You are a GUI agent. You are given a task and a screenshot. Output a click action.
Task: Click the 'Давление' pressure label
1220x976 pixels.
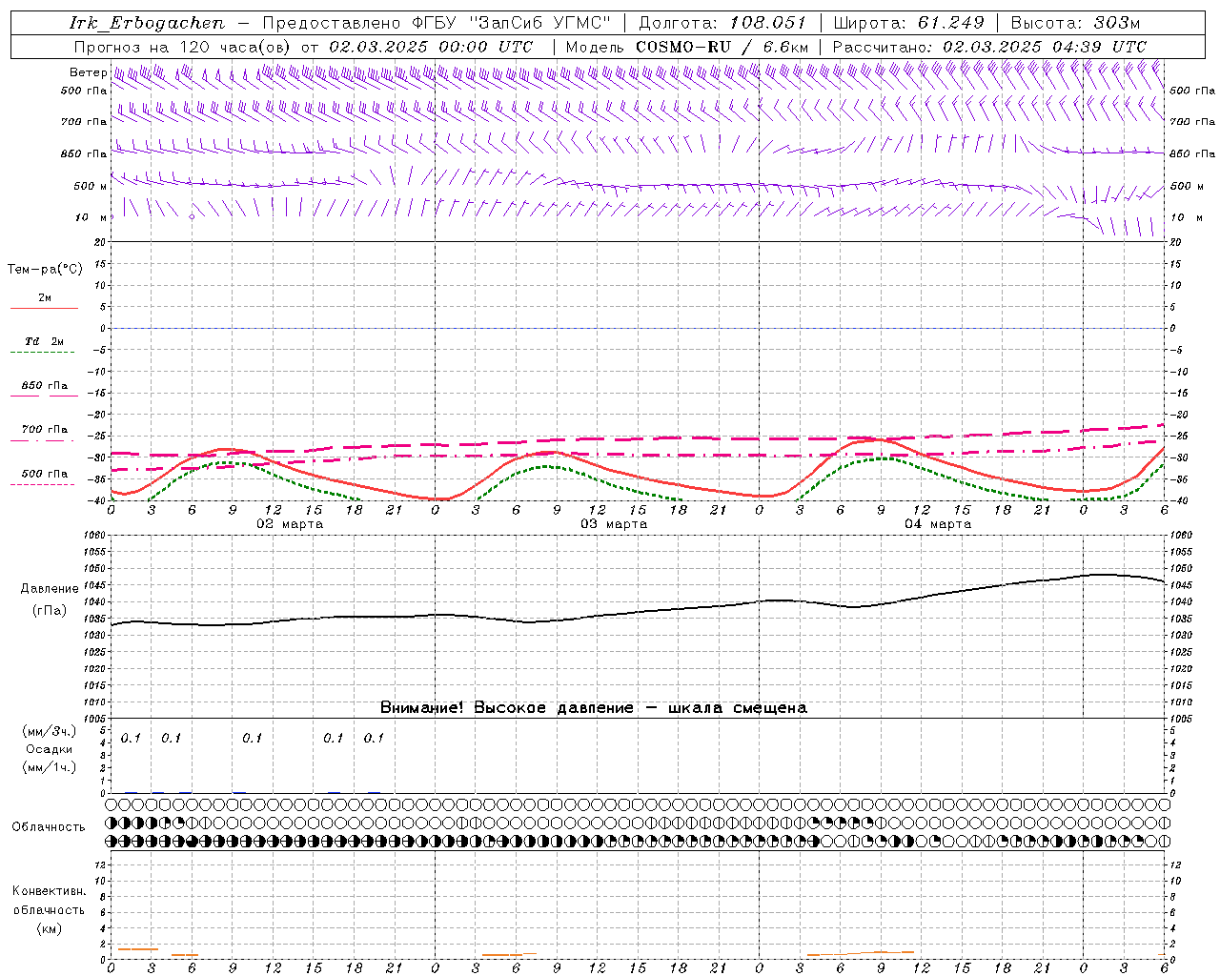[50, 589]
